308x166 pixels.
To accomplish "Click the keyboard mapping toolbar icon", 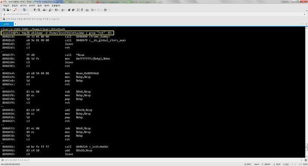I will (x=87, y=10).
